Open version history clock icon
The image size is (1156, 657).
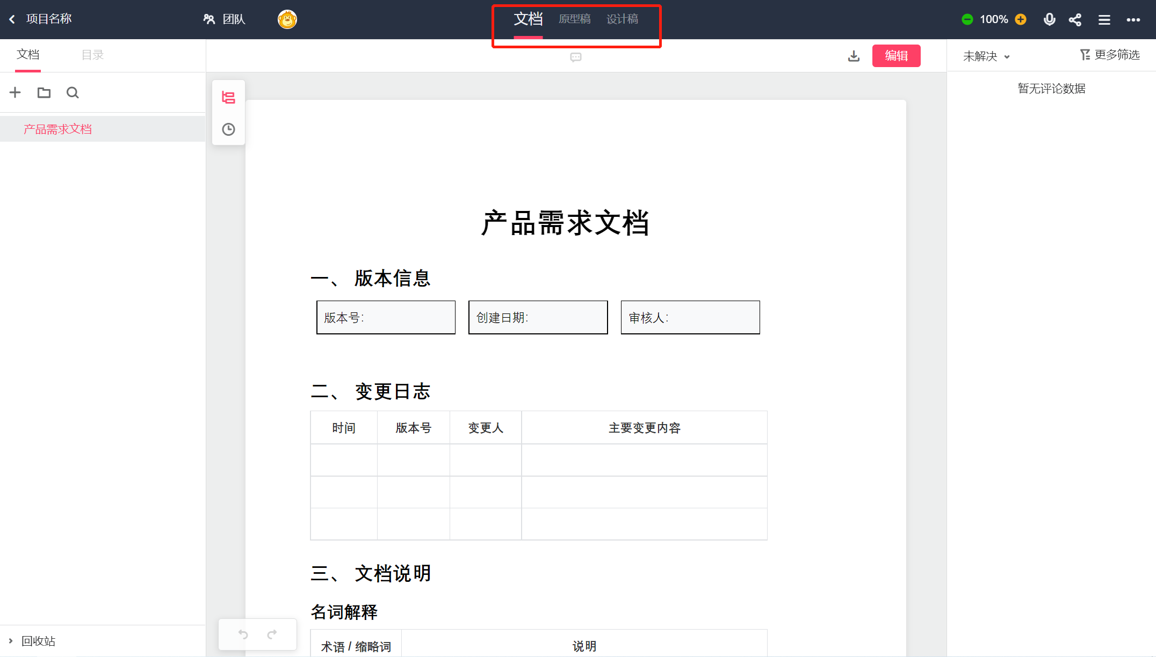[228, 129]
